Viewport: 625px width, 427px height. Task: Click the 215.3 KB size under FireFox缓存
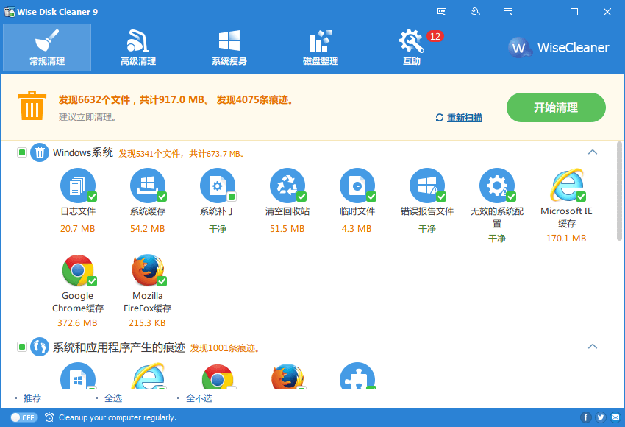point(147,323)
